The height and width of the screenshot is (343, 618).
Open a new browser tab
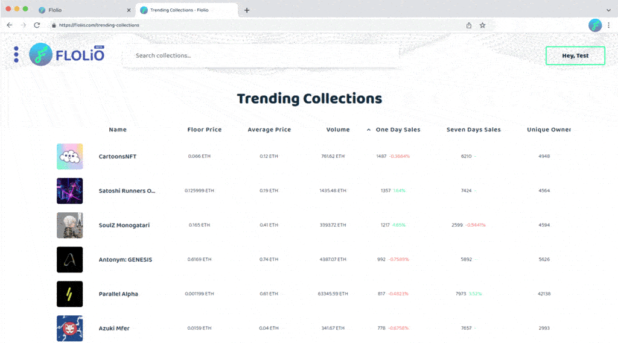pos(247,10)
